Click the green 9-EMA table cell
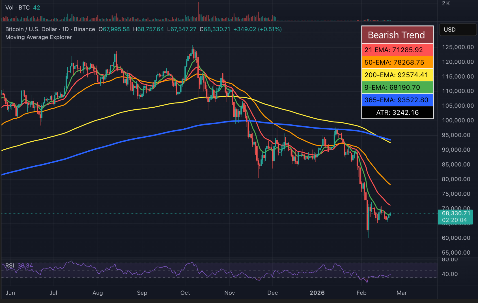Screen dimensions: 478x303 (x=397, y=87)
